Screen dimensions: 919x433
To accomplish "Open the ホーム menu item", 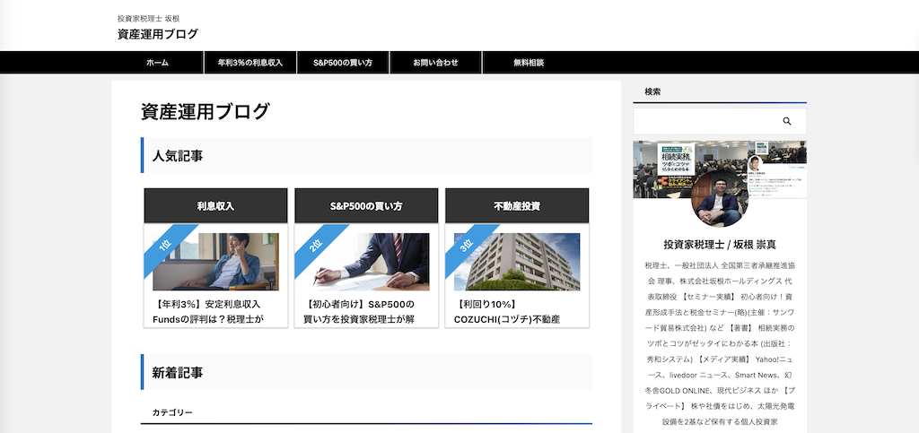I will [x=157, y=63].
